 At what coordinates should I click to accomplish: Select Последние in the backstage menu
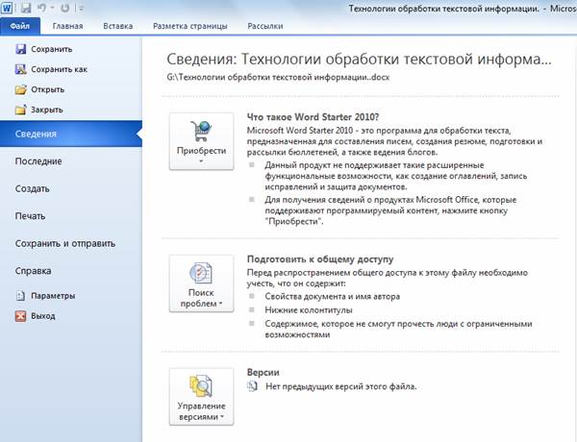click(x=38, y=161)
